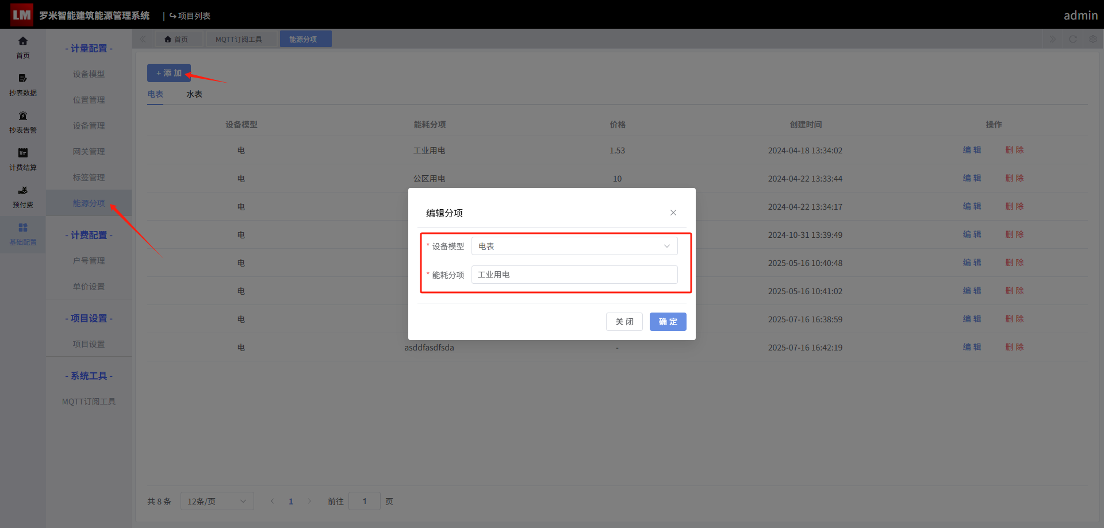Click the 确定 confirm button
Image resolution: width=1104 pixels, height=528 pixels.
point(668,322)
